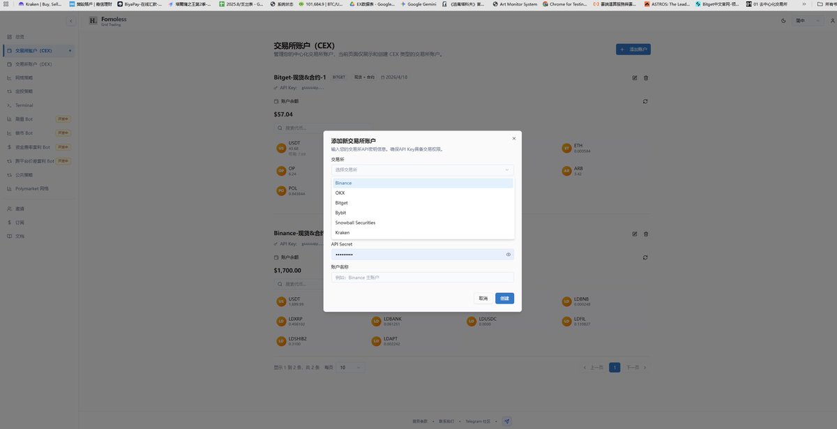This screenshot has height=429, width=837.
Task: Collapse the sidebar with chevron button
Action: (71, 22)
